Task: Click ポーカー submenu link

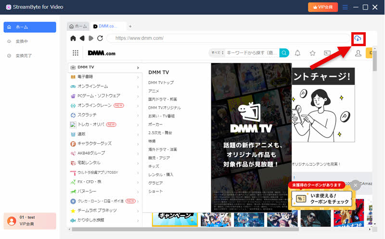Action: click(x=155, y=125)
